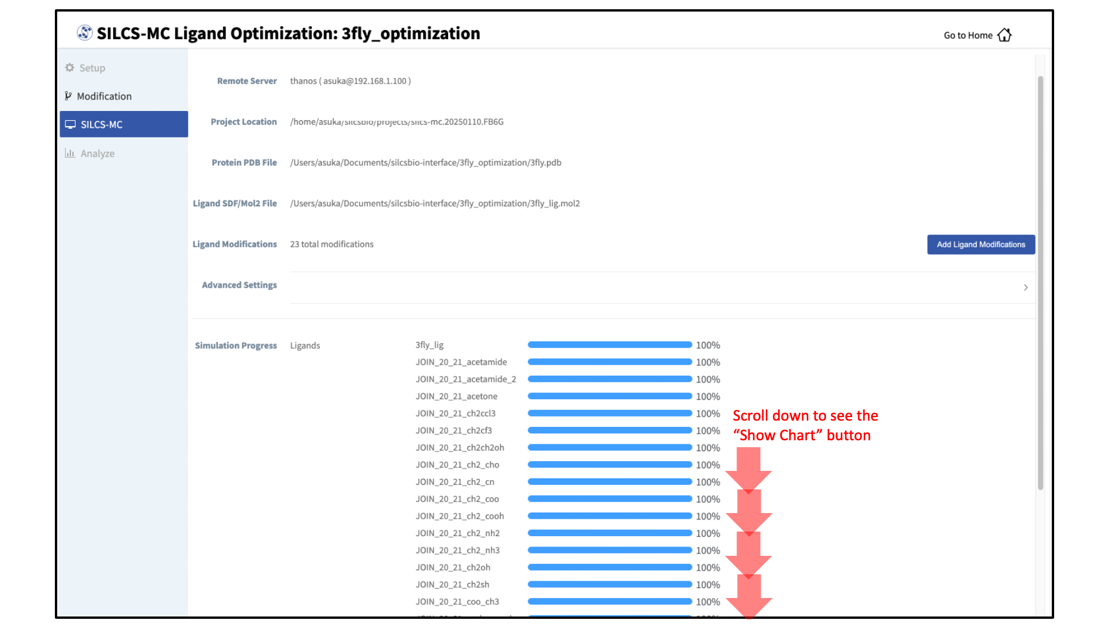Select the Analyze sidebar item
Screen dimensions: 1109x624
click(97, 153)
